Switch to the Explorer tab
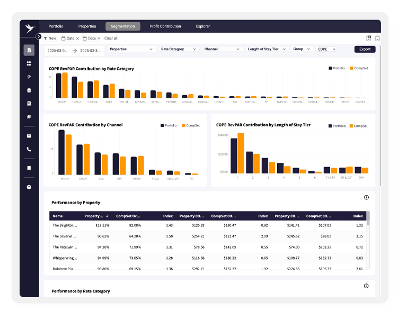 203,26
